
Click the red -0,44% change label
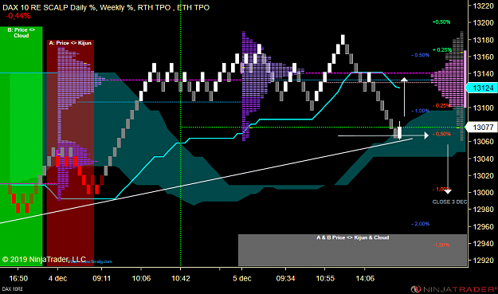point(18,16)
